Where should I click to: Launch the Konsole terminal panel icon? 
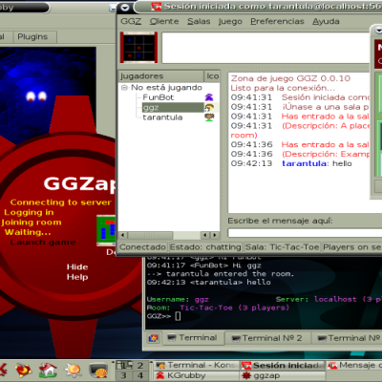click(x=98, y=371)
